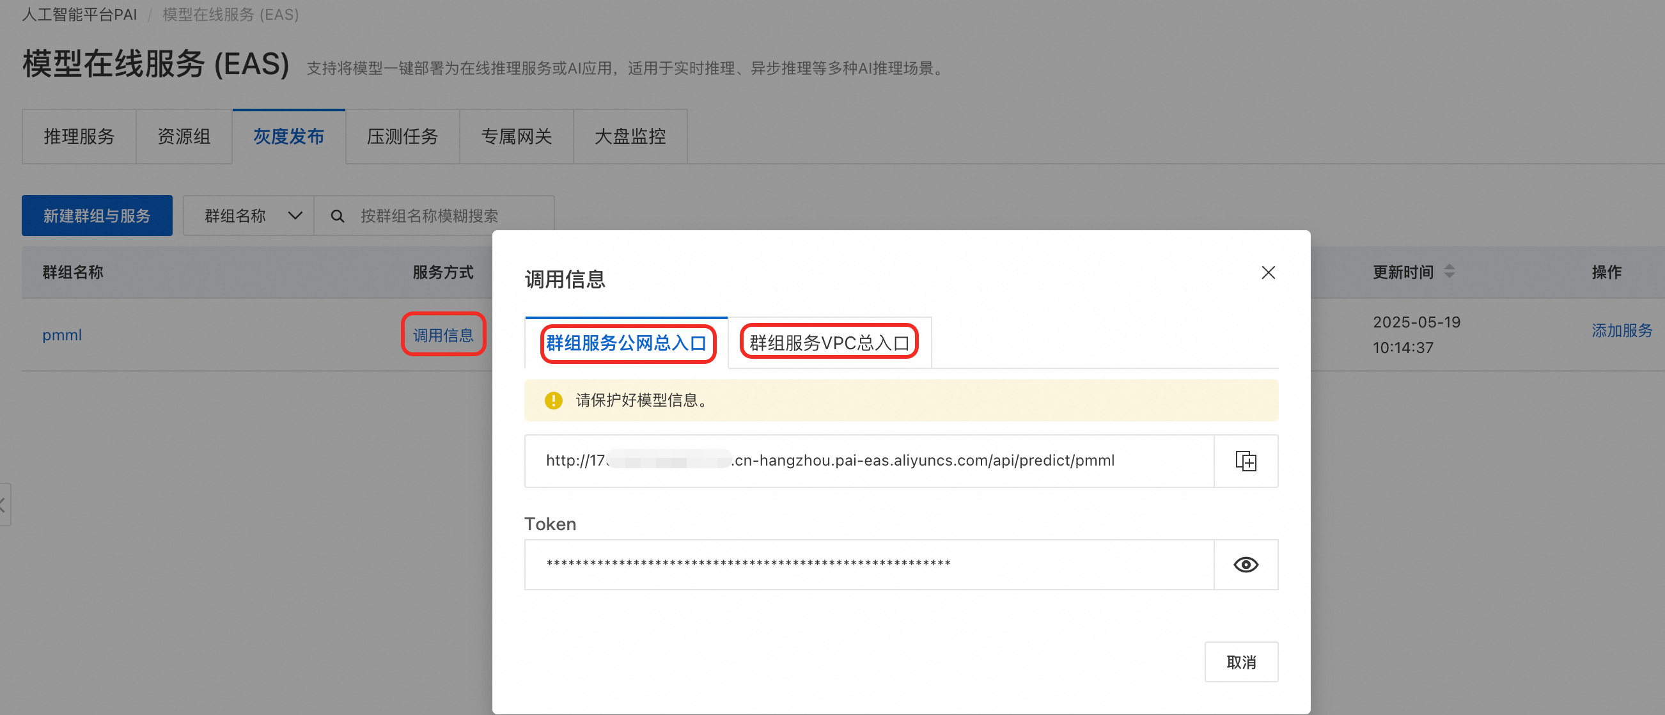Click 添加服务 link in operations column
The image size is (1665, 715).
click(x=1621, y=331)
